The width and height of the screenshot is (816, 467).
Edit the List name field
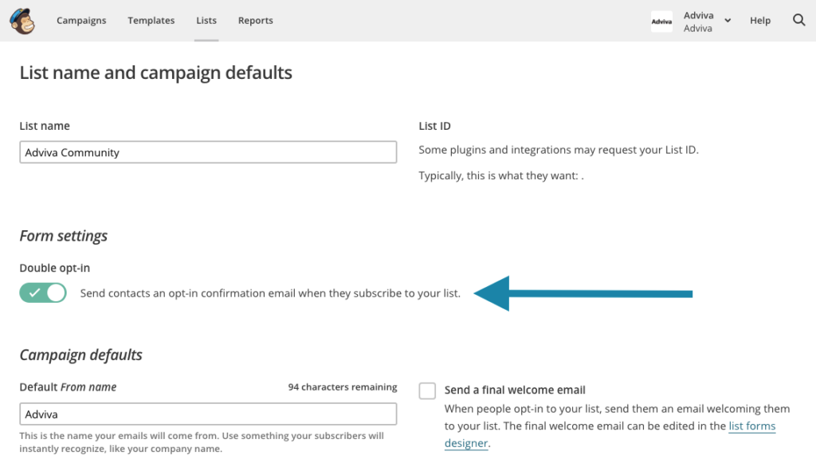point(208,152)
